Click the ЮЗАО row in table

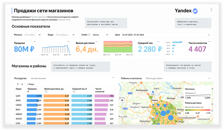64,119
